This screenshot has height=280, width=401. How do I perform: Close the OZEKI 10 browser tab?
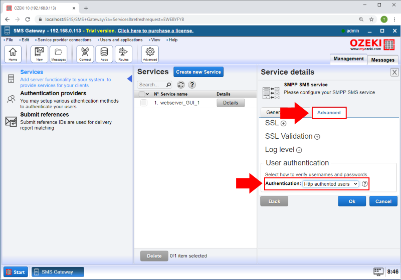pyautogui.click(x=74, y=8)
